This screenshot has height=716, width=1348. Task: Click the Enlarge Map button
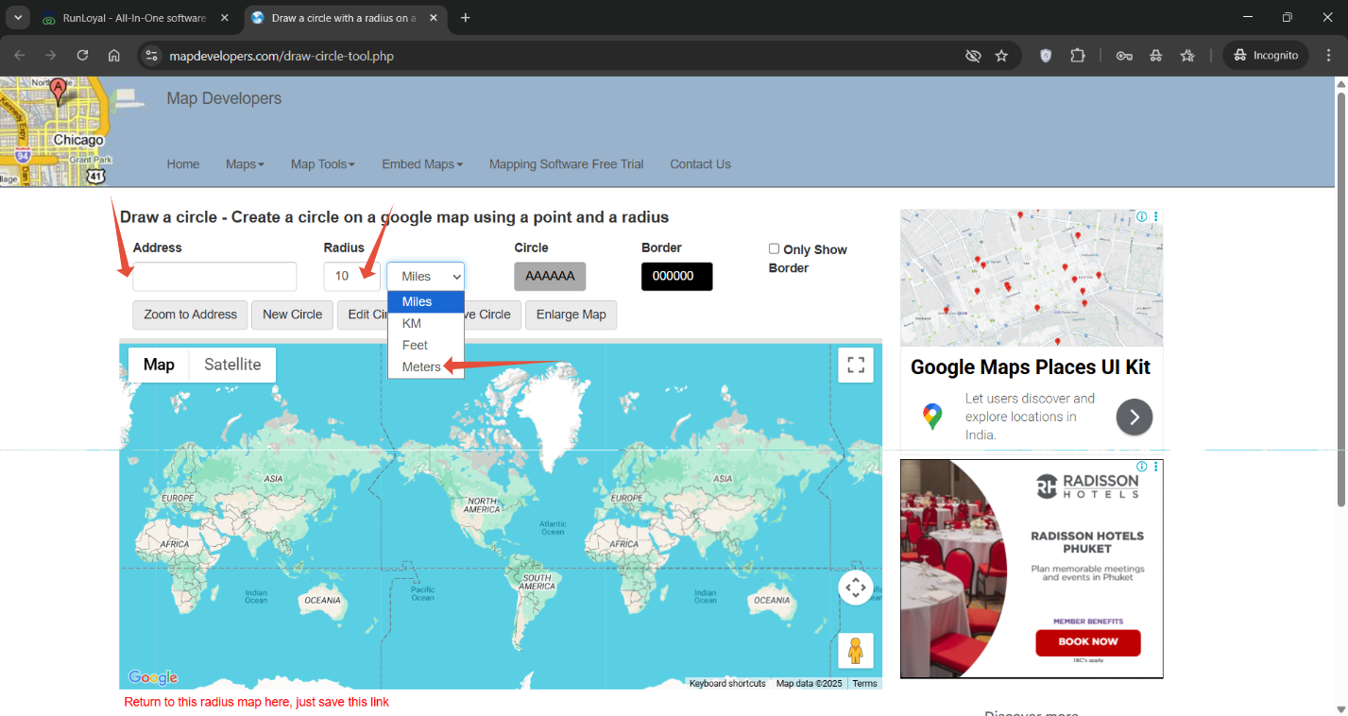point(571,315)
